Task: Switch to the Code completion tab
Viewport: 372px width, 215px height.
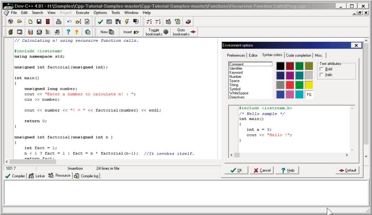Action: pyautogui.click(x=298, y=56)
